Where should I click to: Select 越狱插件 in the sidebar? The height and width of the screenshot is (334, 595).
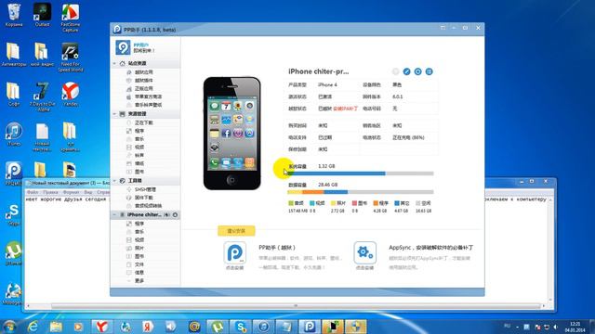pyautogui.click(x=145, y=81)
